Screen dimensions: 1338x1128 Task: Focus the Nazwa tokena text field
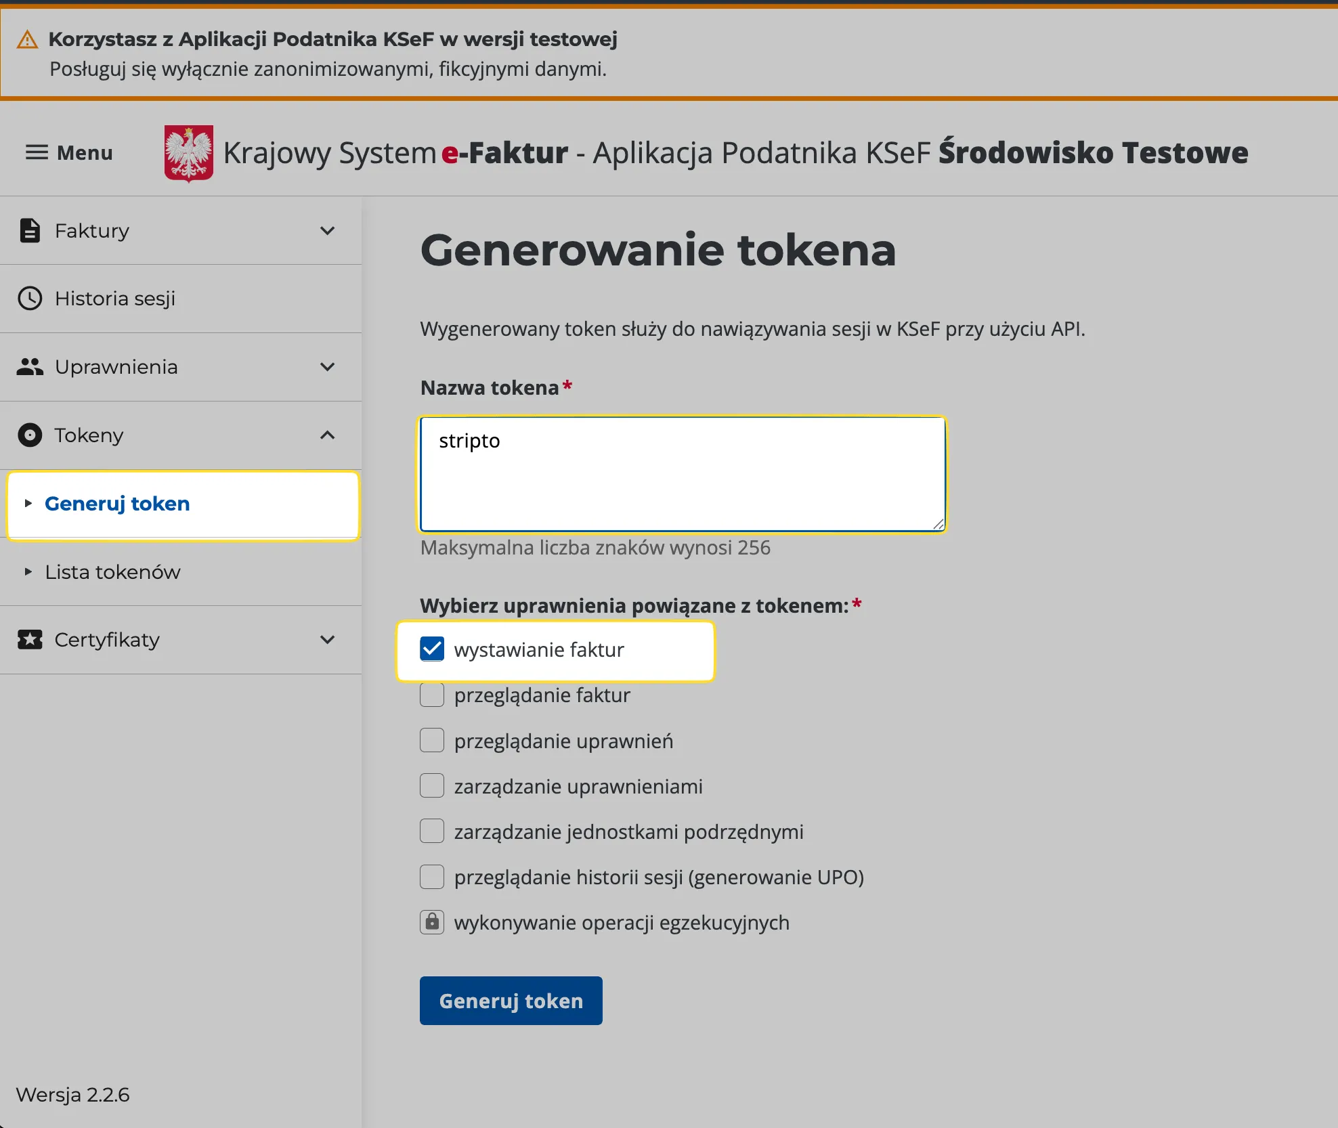coord(683,474)
